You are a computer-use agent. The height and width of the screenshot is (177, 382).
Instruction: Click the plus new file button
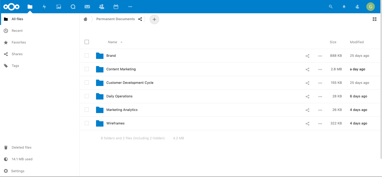pos(154,19)
